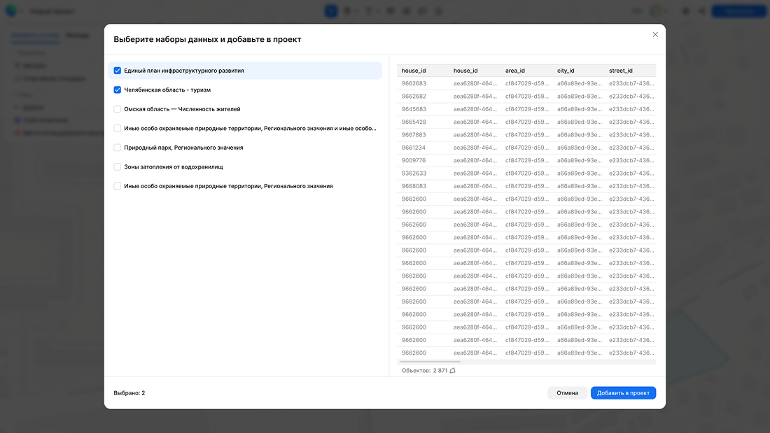The image size is (770, 433).
Task: Select the 9661234 cell
Action: [414, 148]
